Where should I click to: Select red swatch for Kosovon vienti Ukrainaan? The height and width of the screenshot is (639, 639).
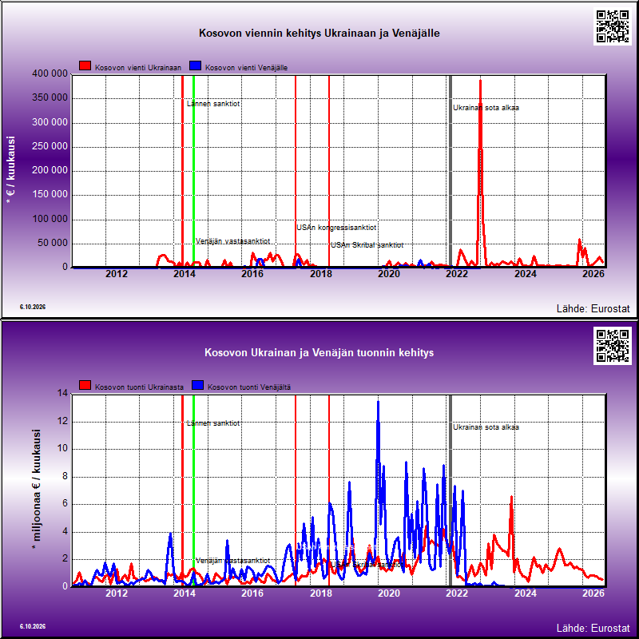tap(85, 66)
